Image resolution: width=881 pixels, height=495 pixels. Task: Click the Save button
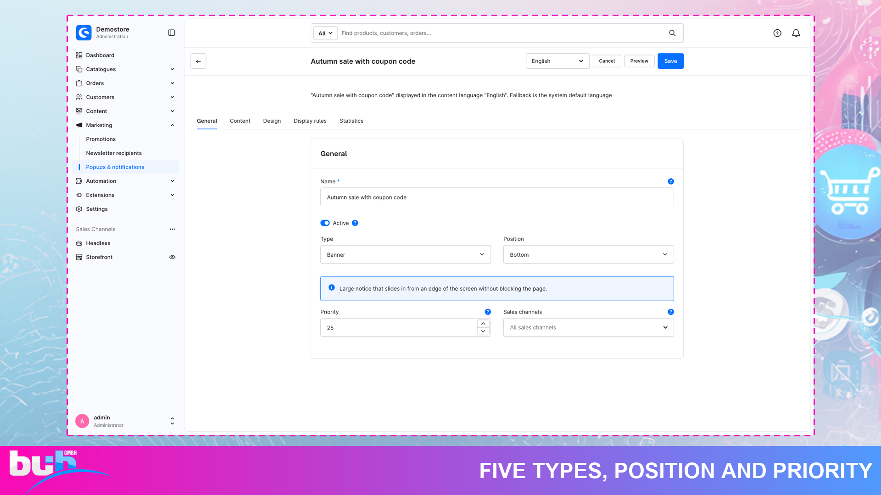tap(670, 61)
